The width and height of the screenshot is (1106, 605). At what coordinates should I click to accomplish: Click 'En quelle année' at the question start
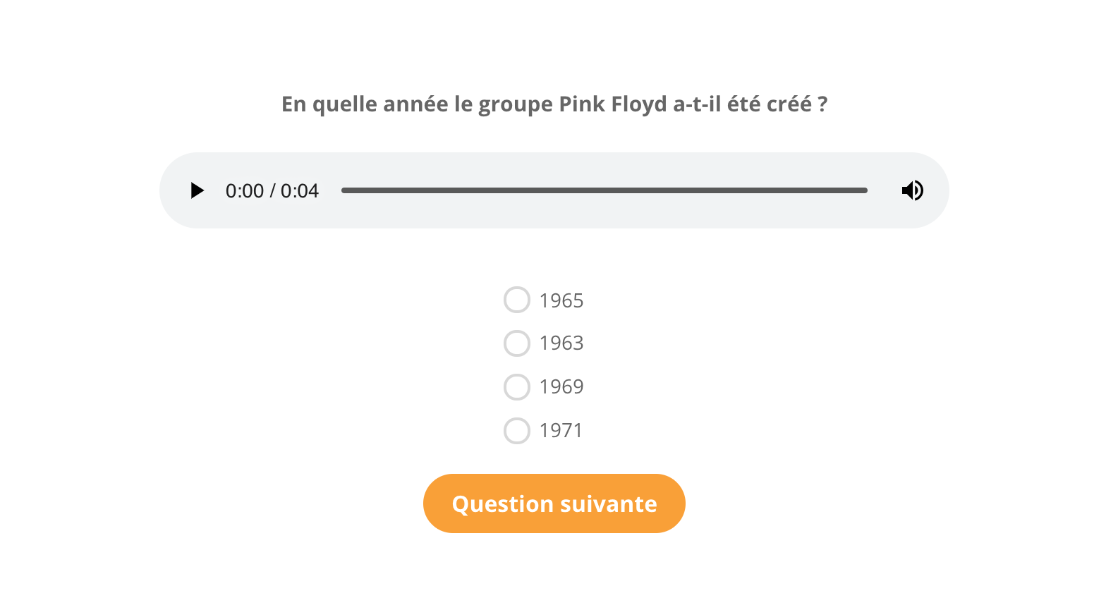[365, 104]
